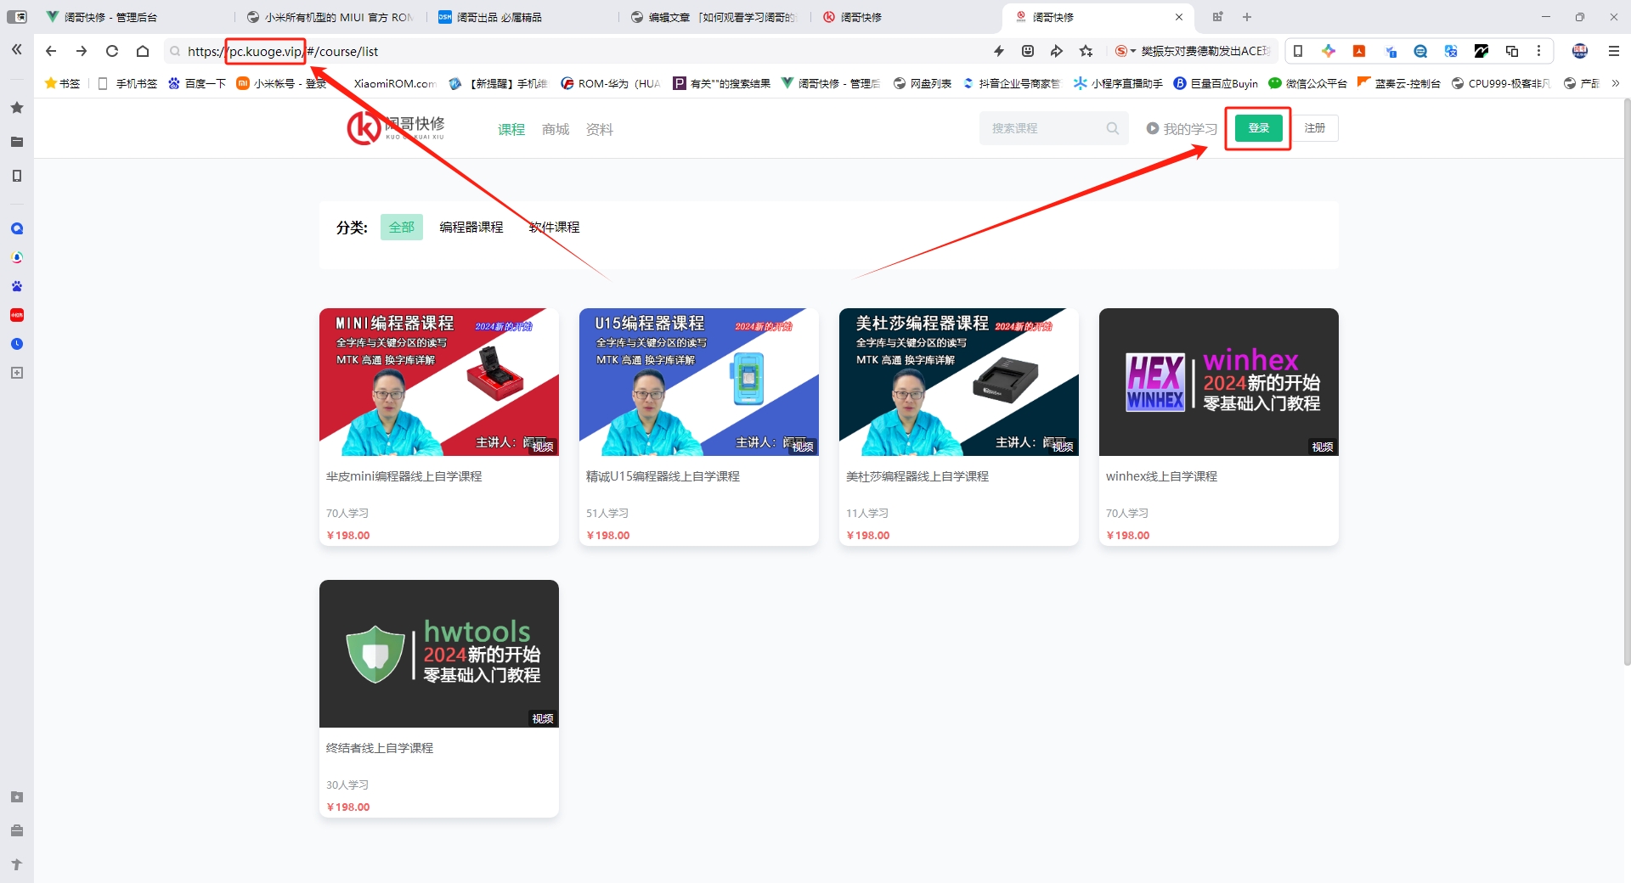Viewport: 1631px width, 883px height.
Task: Reload the page with the refresh icon
Action: [112, 51]
